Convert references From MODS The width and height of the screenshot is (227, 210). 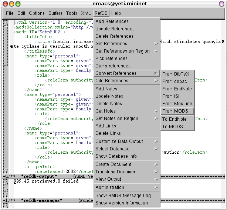pos(177,111)
